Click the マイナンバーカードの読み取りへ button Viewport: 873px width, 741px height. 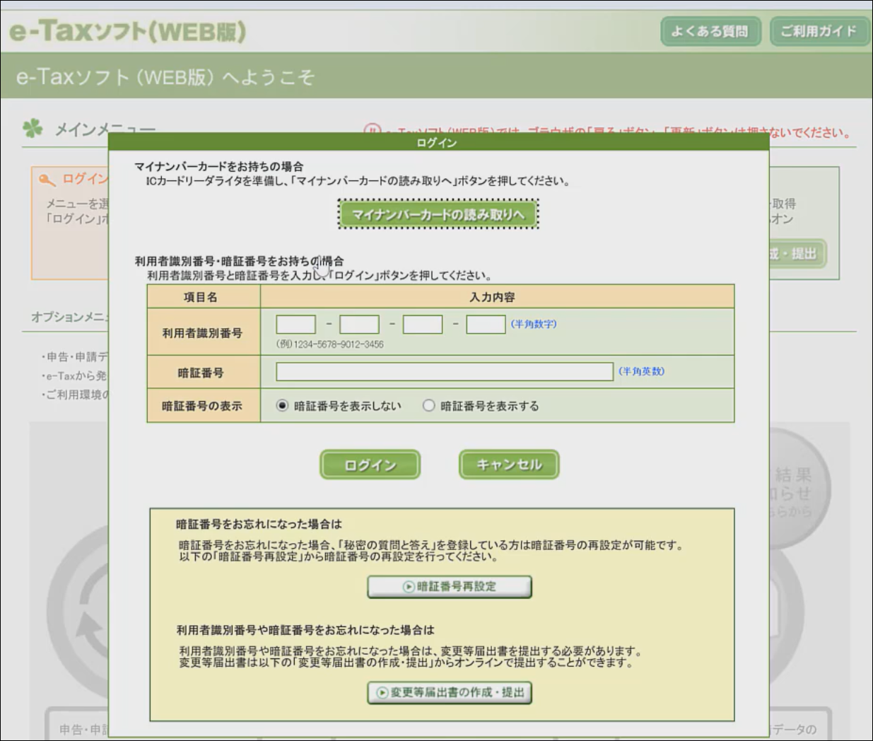pos(438,214)
